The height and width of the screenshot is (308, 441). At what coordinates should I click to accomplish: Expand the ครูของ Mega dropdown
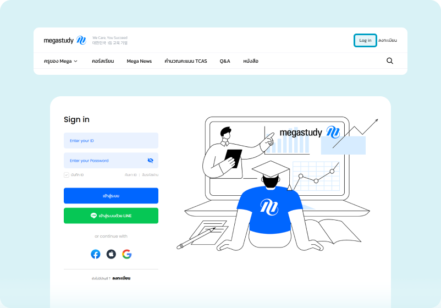(60, 61)
